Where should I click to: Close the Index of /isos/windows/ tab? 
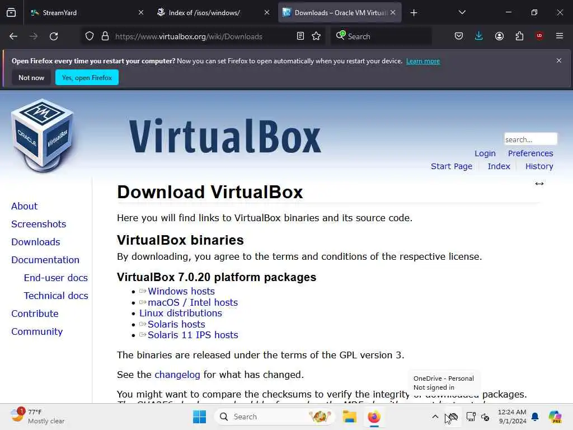click(267, 13)
